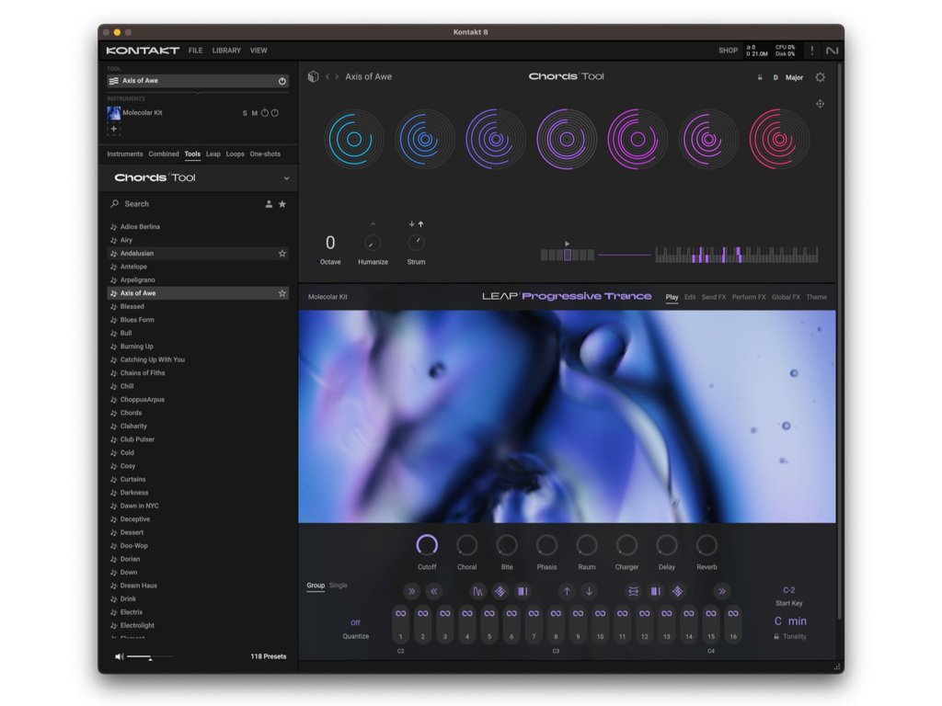
Task: Trigger loop pad 16
Action: pyautogui.click(x=733, y=624)
